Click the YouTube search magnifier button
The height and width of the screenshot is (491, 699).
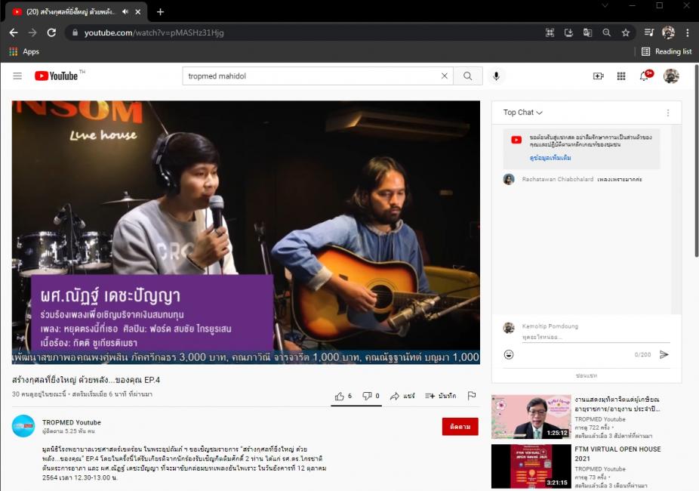click(467, 76)
